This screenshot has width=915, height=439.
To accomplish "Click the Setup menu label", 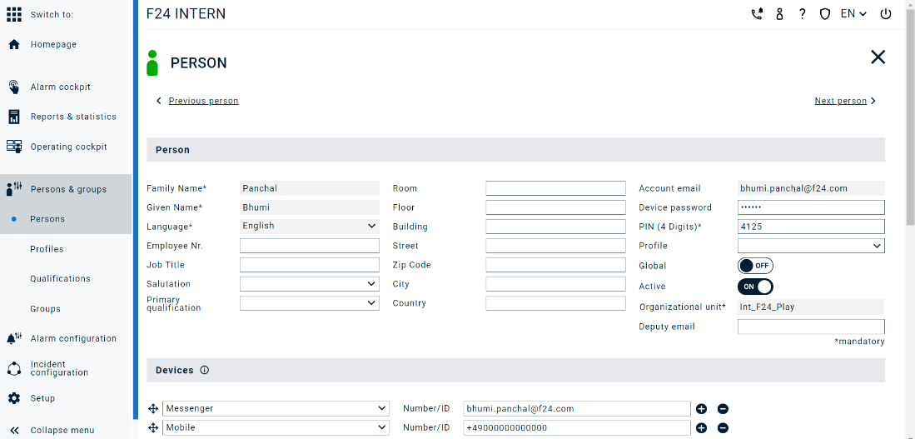I will [42, 398].
